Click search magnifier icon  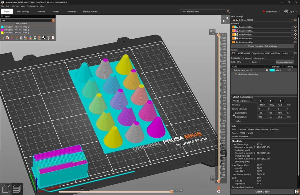tap(228, 12)
